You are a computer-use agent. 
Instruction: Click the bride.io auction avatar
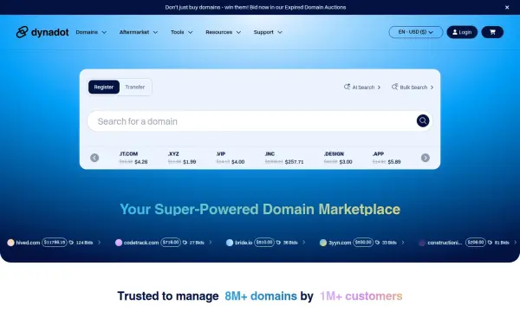(230, 243)
